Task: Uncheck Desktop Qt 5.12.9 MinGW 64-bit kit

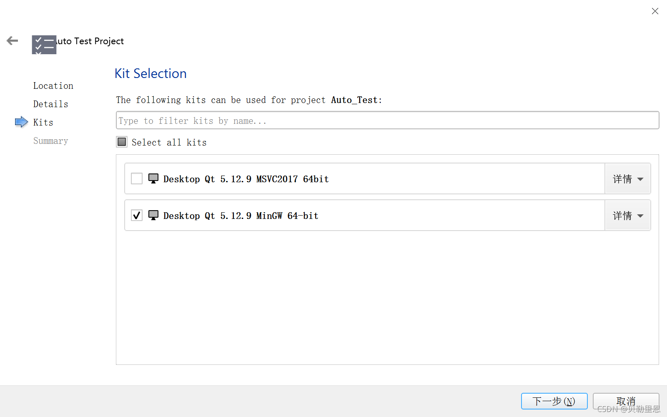Action: click(x=137, y=215)
